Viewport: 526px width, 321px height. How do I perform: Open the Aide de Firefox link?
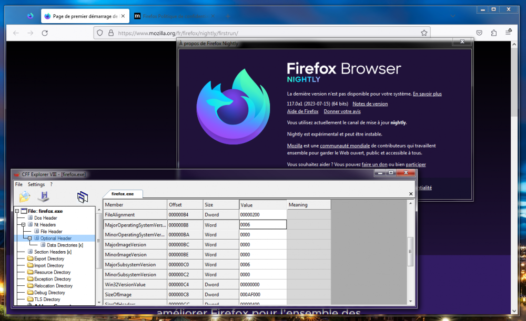pos(302,111)
